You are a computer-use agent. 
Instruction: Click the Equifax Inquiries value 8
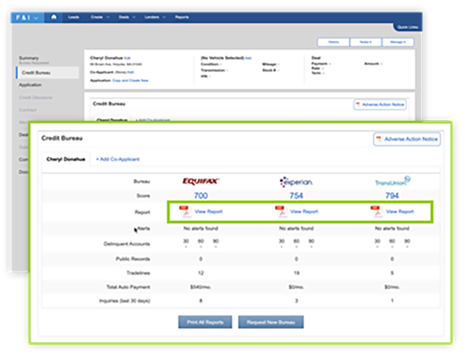[201, 301]
